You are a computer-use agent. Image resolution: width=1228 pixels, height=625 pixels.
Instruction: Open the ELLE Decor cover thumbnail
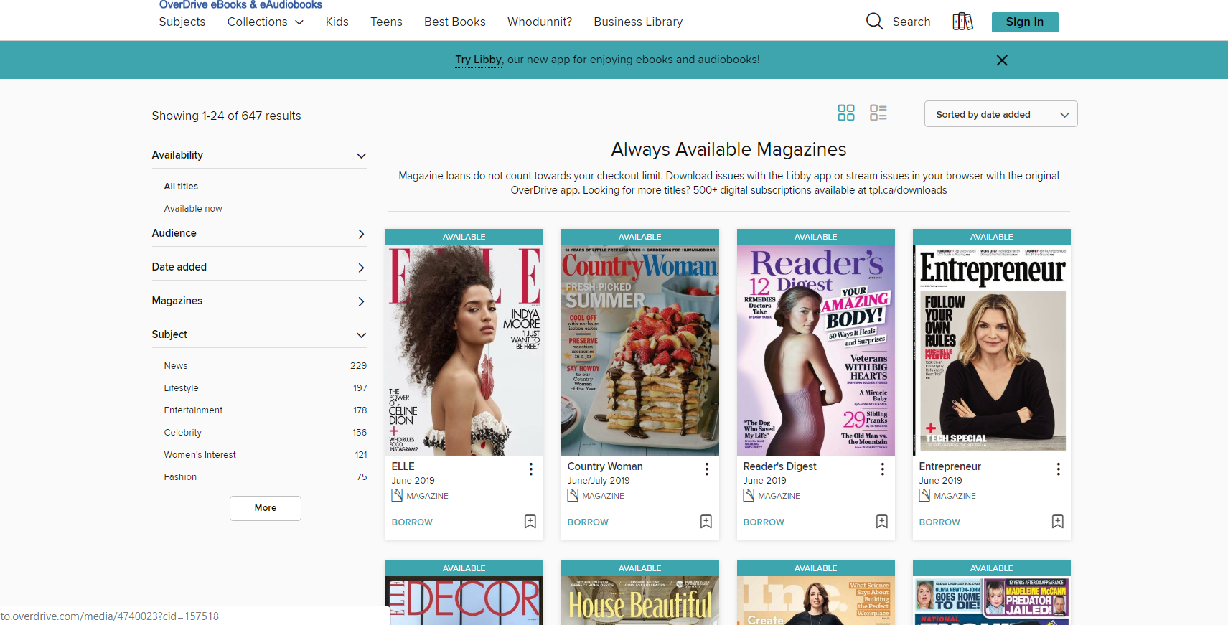click(x=464, y=601)
